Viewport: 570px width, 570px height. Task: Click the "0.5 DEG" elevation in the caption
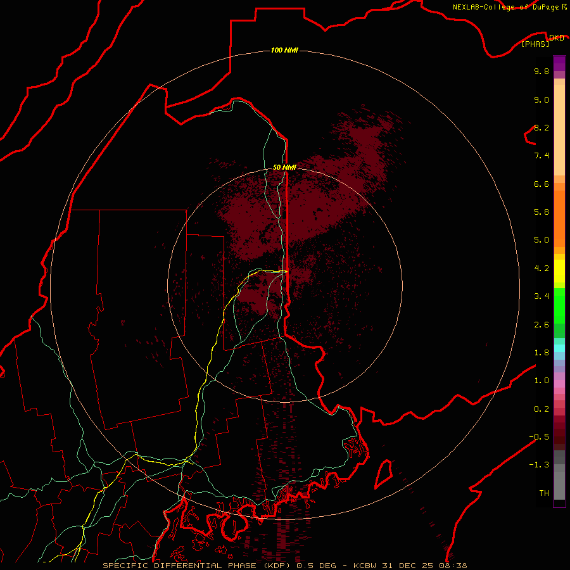(x=316, y=566)
